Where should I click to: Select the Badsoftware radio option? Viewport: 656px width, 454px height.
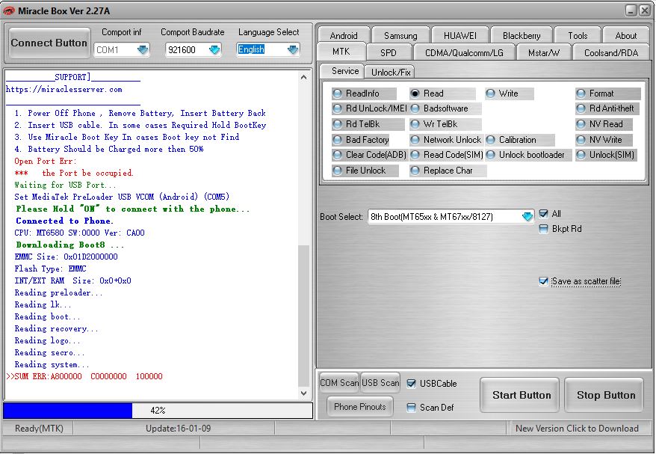(x=445, y=108)
